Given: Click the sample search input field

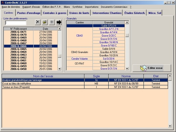Looking at the screenshot, I should [x=16, y=23].
